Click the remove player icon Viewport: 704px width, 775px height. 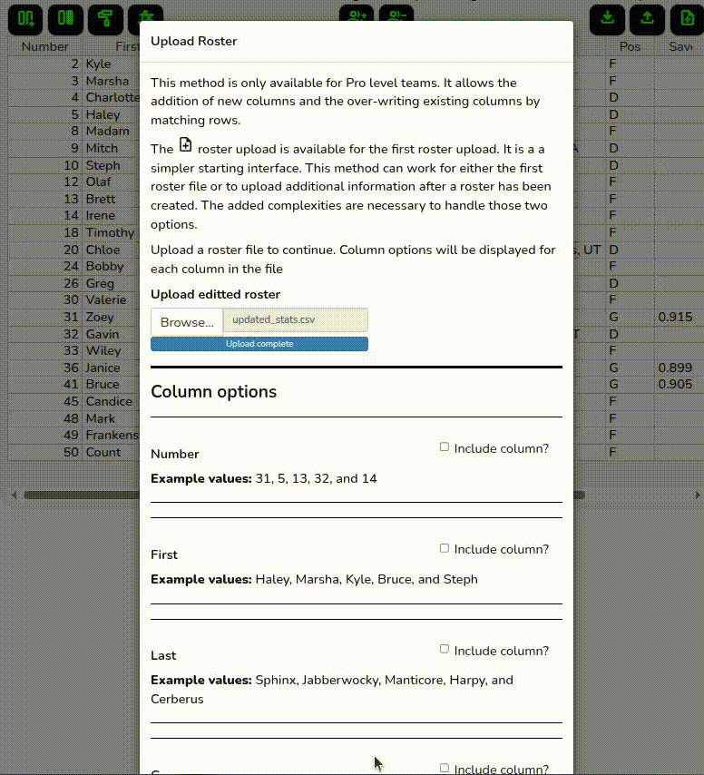(x=396, y=16)
